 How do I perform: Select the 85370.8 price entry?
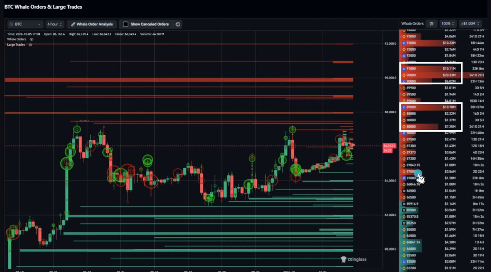[x=413, y=216]
